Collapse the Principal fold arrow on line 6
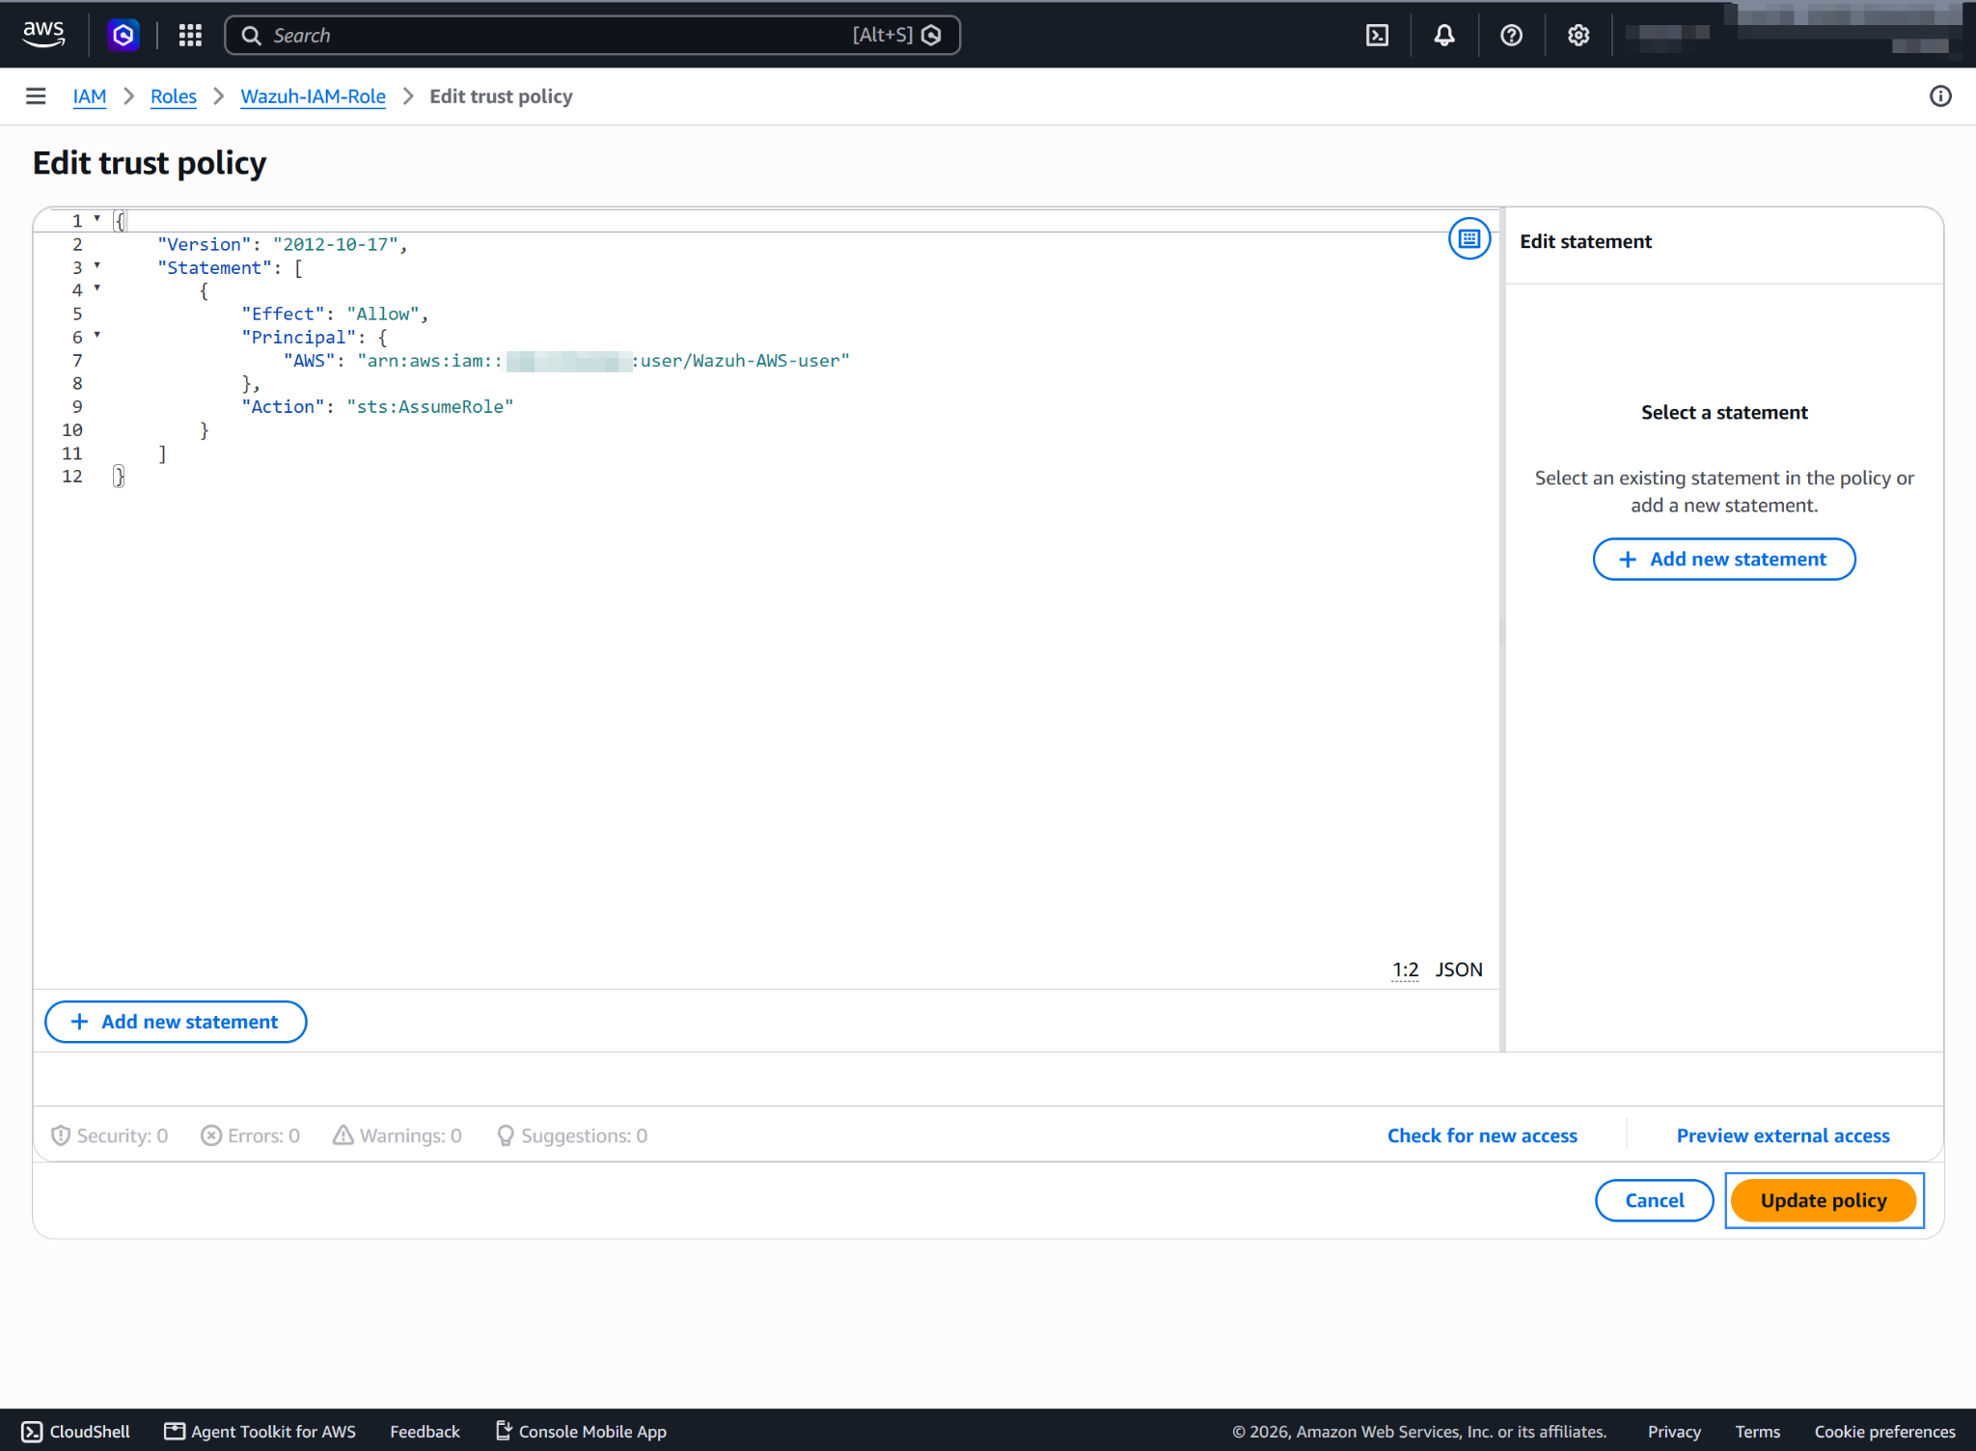This screenshot has height=1451, width=1976. 97,335
